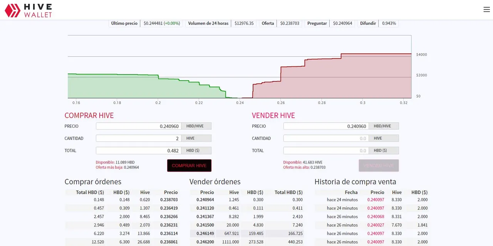Click the buy CANTIDAD input field
The image size is (493, 246).
(138, 138)
